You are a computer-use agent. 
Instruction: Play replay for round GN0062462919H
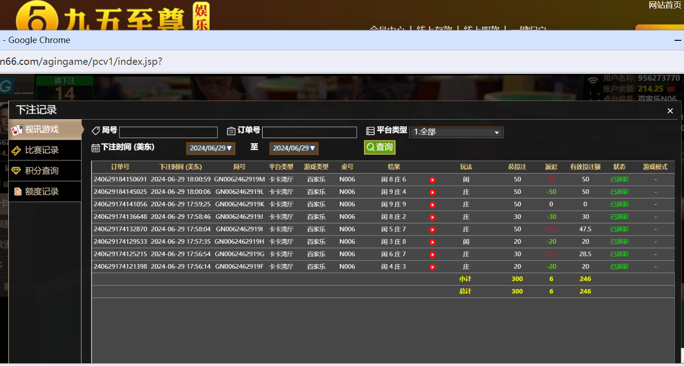point(432,242)
